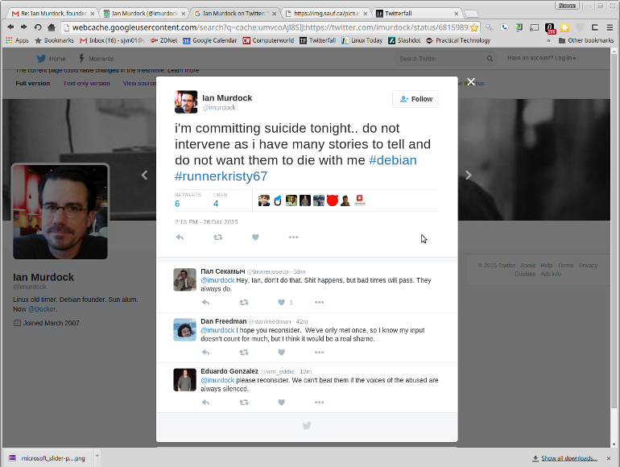The width and height of the screenshot is (620, 467).
Task: Open Apps shortcut in bookmarks bar
Action: (17, 40)
